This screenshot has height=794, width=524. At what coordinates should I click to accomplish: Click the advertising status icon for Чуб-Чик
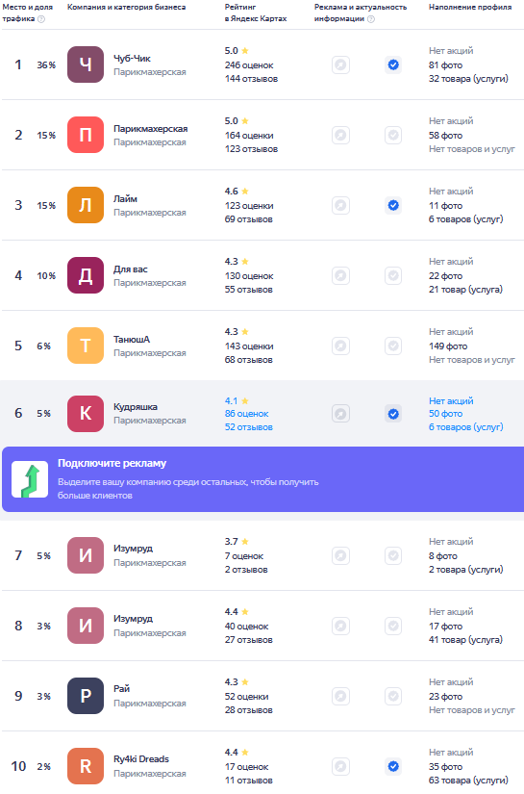[x=341, y=64]
